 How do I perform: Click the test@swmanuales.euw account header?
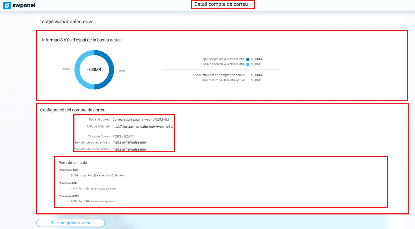(66, 22)
